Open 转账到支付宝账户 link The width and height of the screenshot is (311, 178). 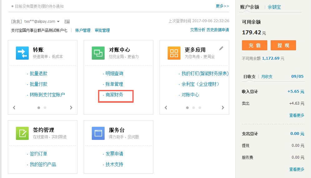47,95
